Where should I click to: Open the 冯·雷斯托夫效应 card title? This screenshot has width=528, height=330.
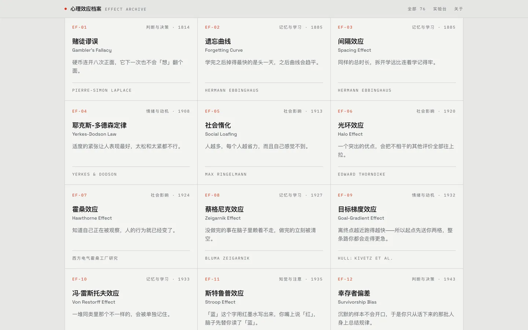(x=96, y=293)
